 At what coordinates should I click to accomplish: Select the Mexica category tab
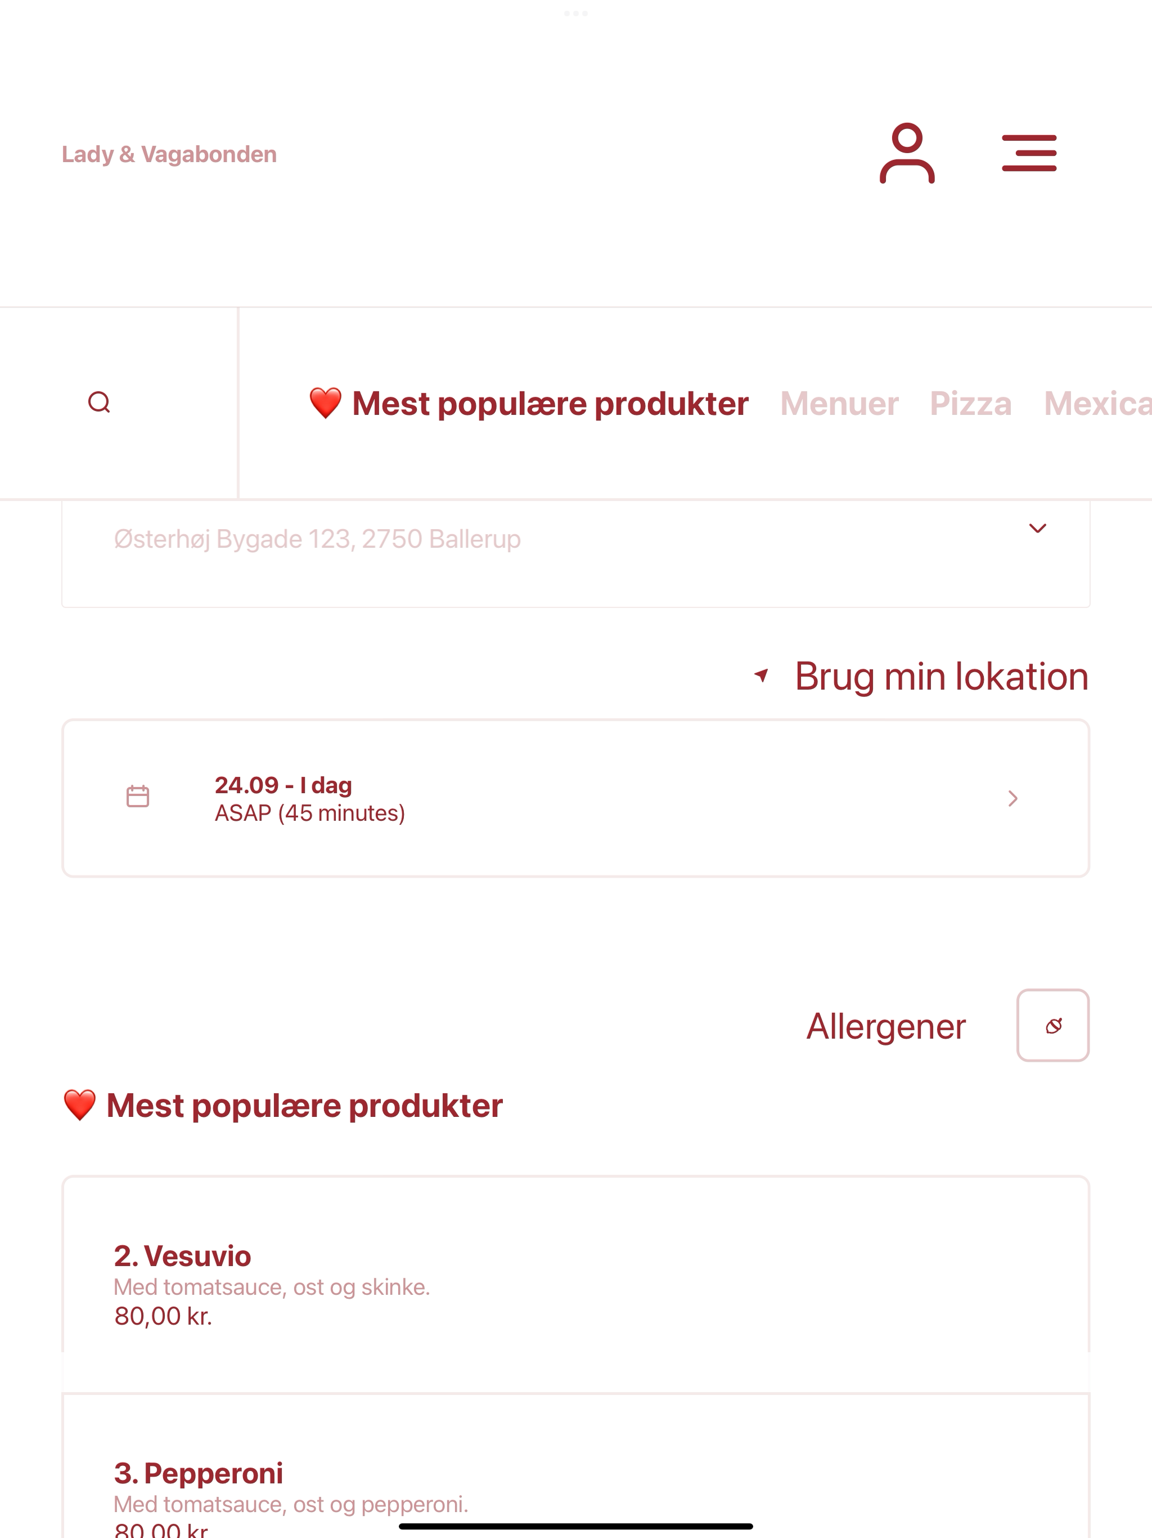(1098, 404)
